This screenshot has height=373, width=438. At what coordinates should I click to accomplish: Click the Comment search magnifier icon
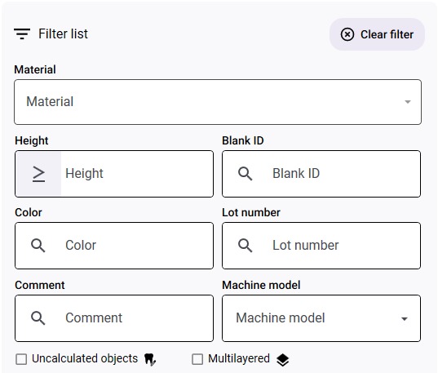(x=38, y=318)
